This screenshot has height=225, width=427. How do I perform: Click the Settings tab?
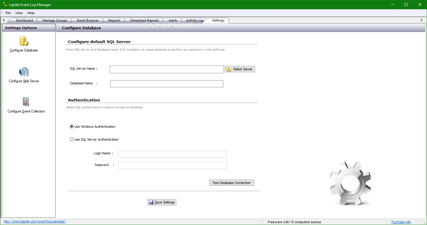pos(218,20)
